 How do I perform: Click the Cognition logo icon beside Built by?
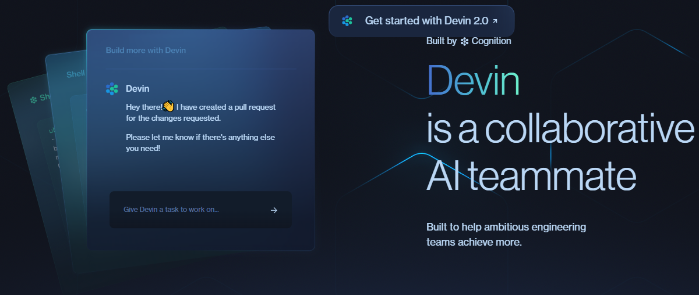464,41
